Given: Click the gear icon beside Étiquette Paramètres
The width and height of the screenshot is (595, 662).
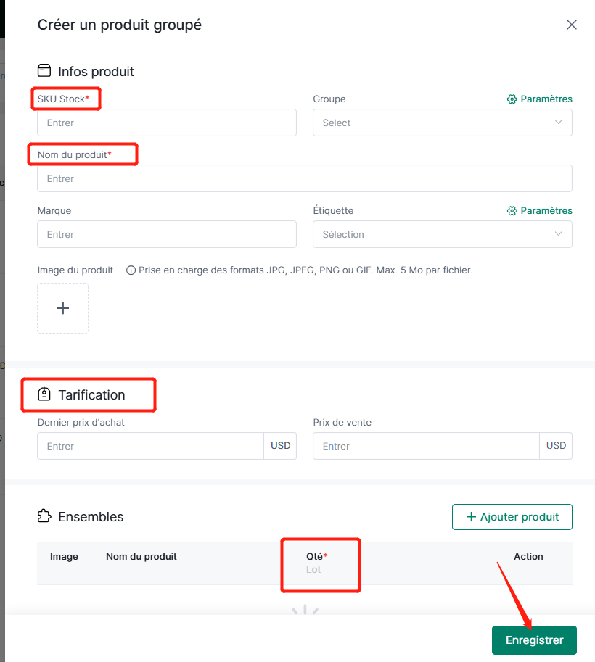Looking at the screenshot, I should pyautogui.click(x=512, y=211).
